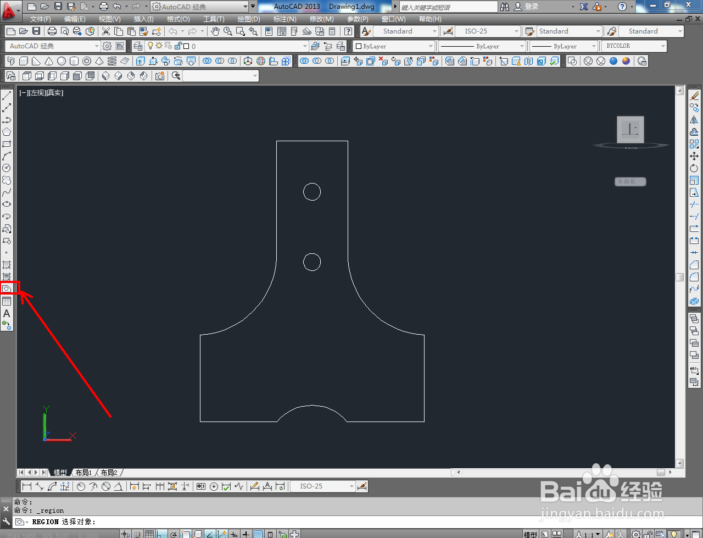Viewport: 703px width, 538px height.
Task: Switch to the 布局2 layout tab
Action: click(x=109, y=473)
